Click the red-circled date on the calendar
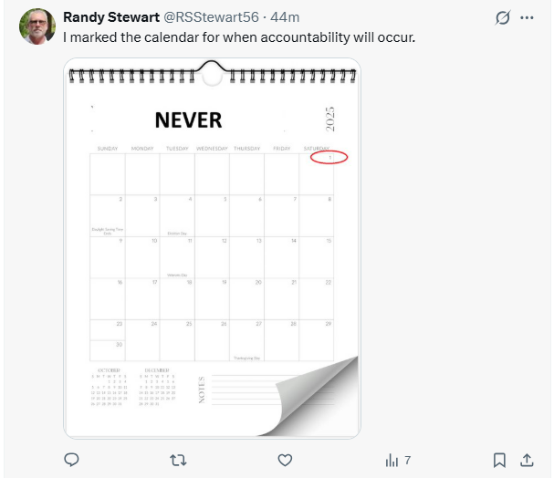Screen dimensions: 554x478 point(329,158)
